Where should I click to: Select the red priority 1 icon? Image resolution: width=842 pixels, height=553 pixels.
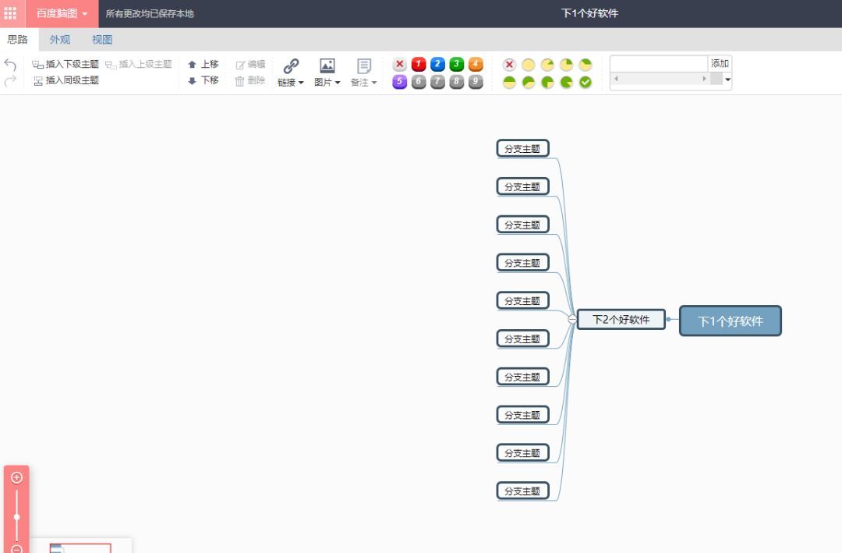(x=419, y=65)
